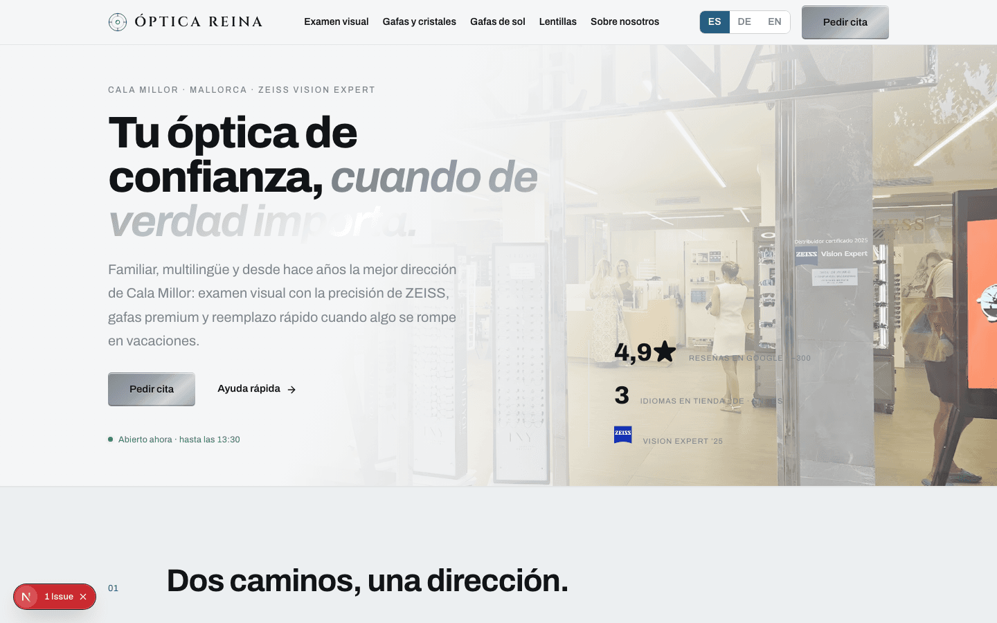
Task: Click the 4,9 rating number
Action: coord(633,352)
